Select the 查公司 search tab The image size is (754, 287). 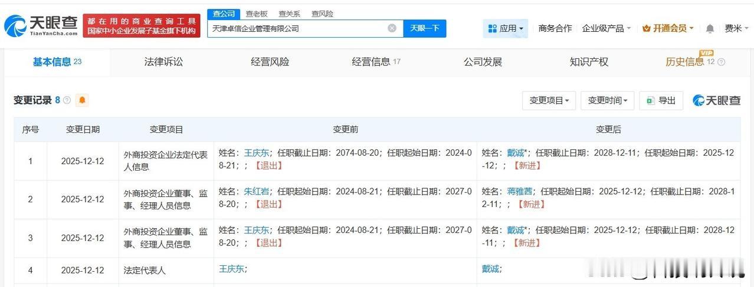coord(224,14)
